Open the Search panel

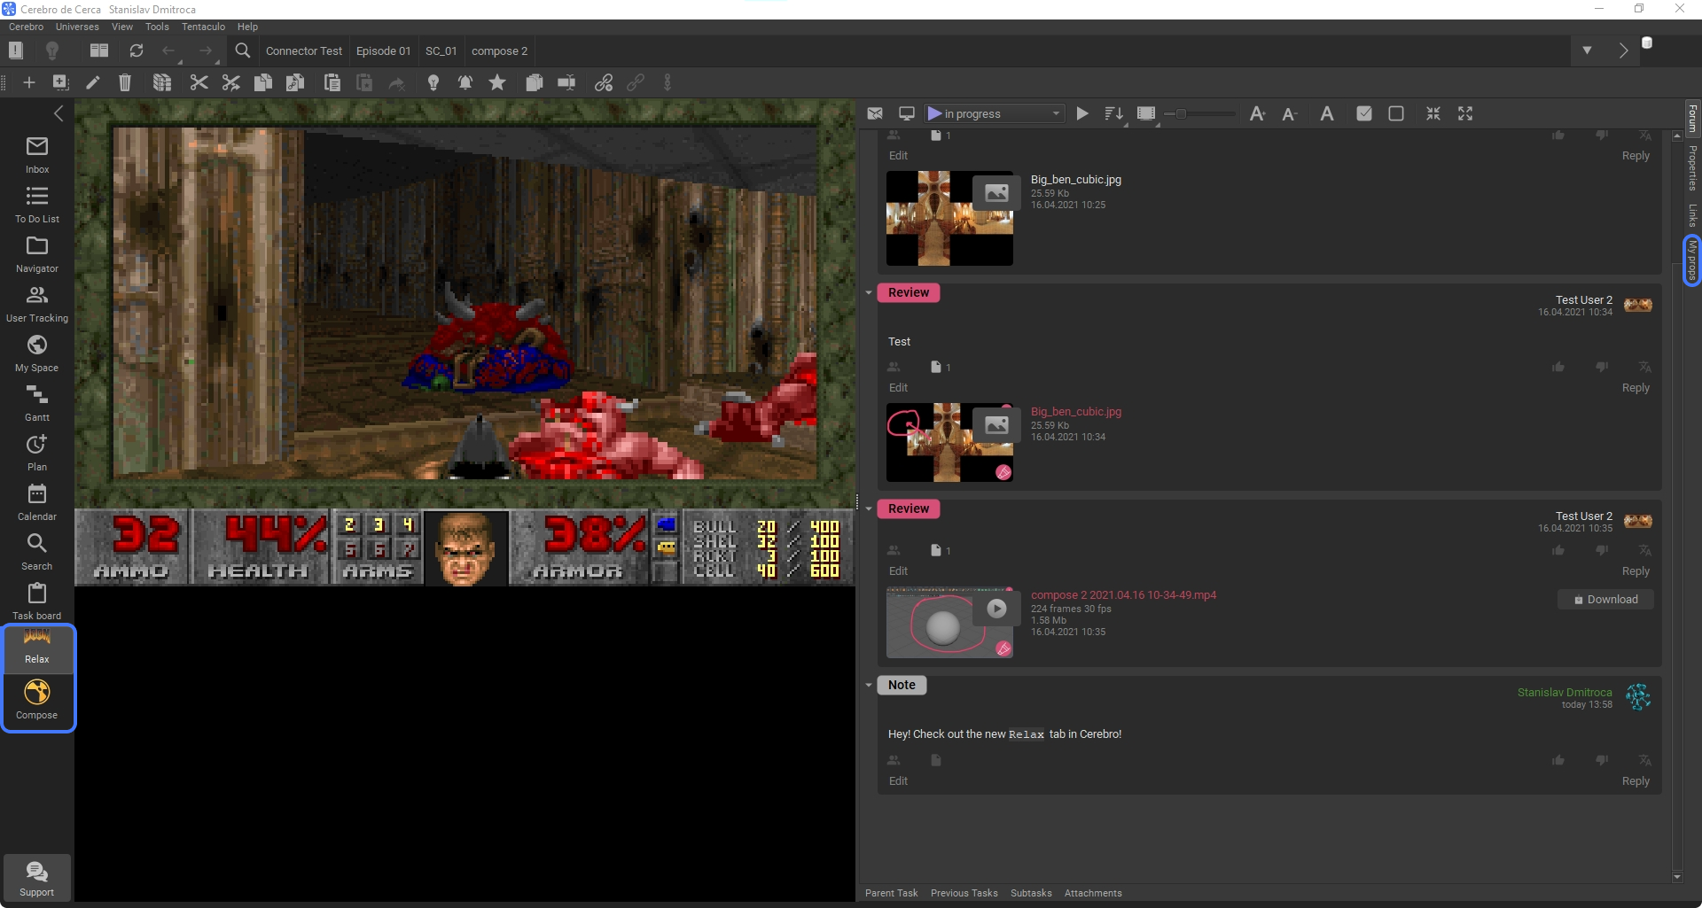tap(37, 551)
